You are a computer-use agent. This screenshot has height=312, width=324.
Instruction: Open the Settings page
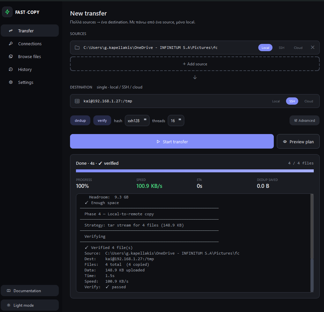point(30,82)
